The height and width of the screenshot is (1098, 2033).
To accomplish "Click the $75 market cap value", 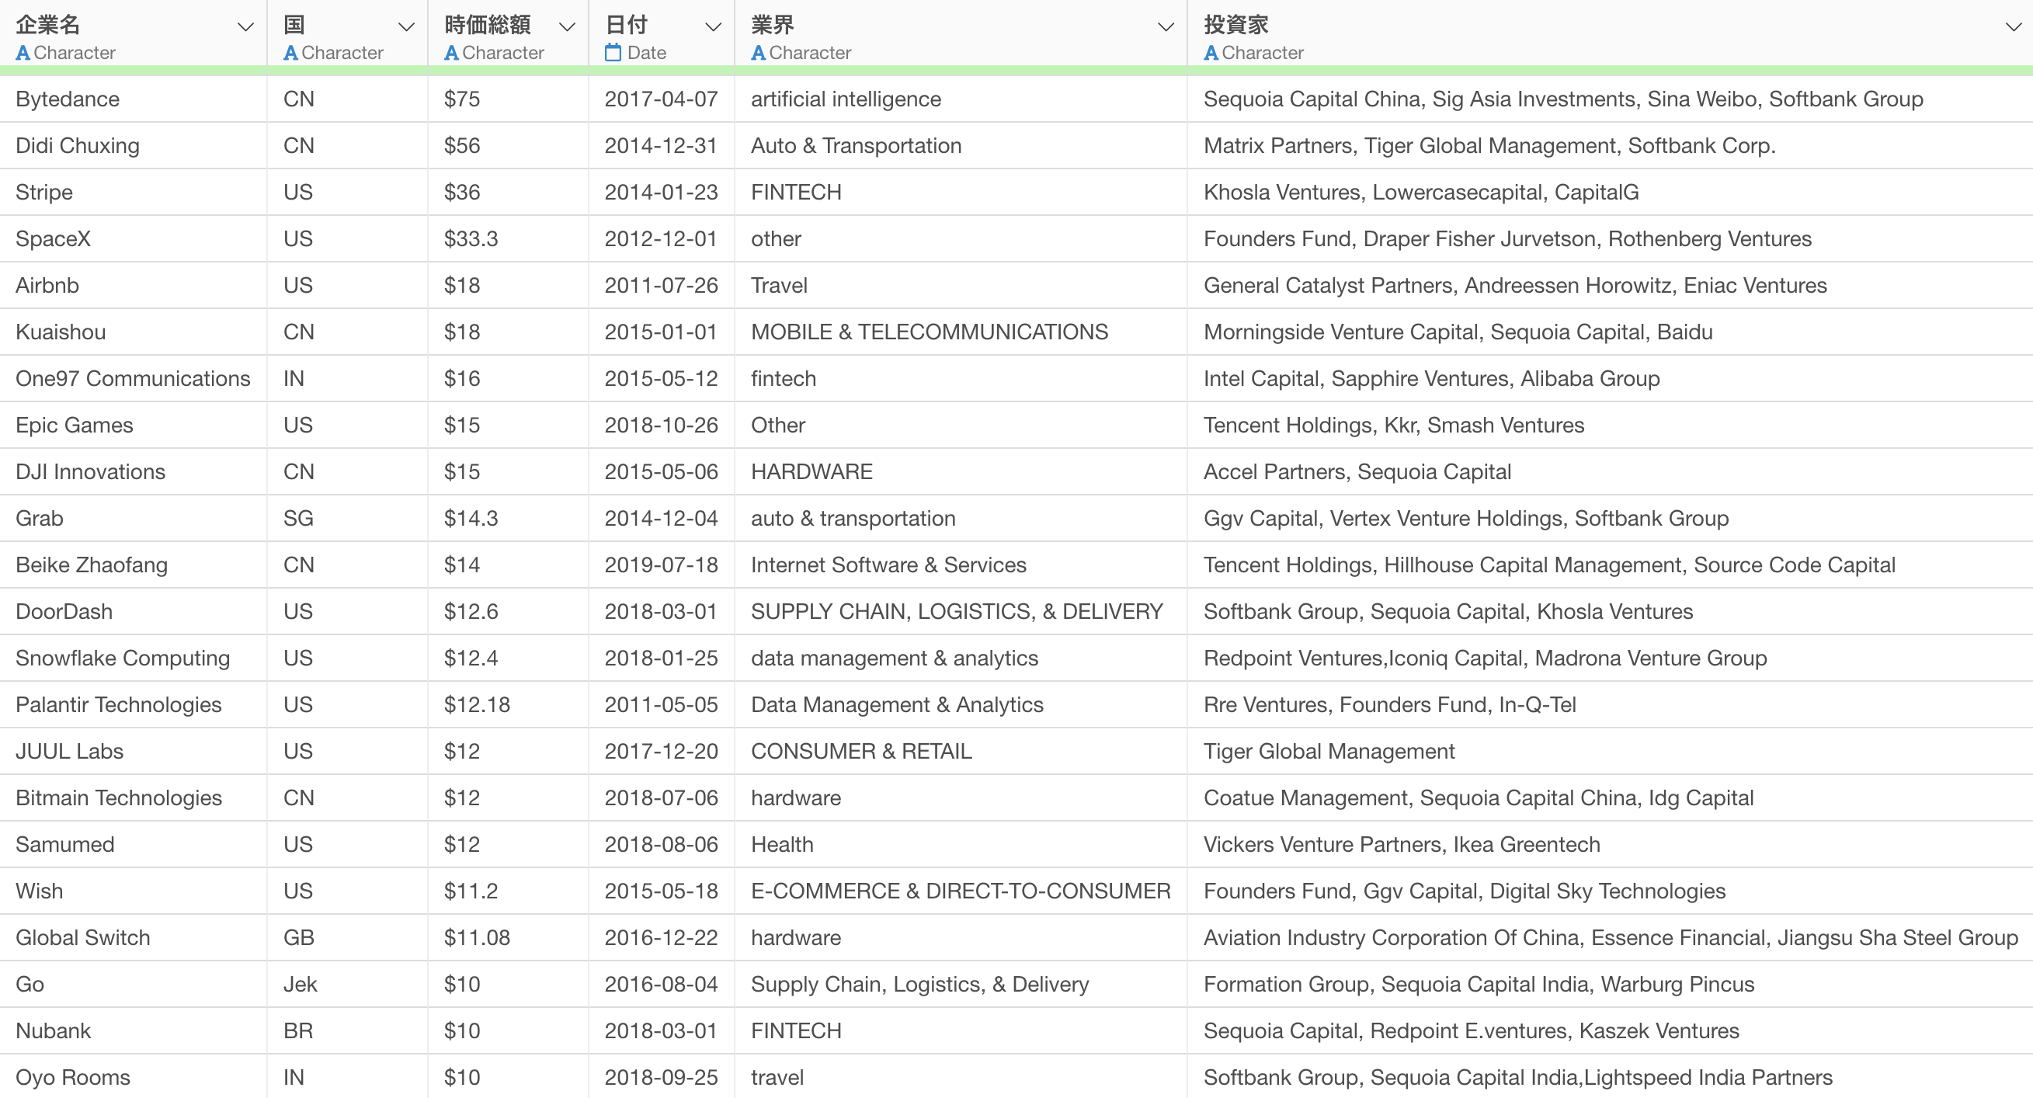I will pyautogui.click(x=462, y=99).
